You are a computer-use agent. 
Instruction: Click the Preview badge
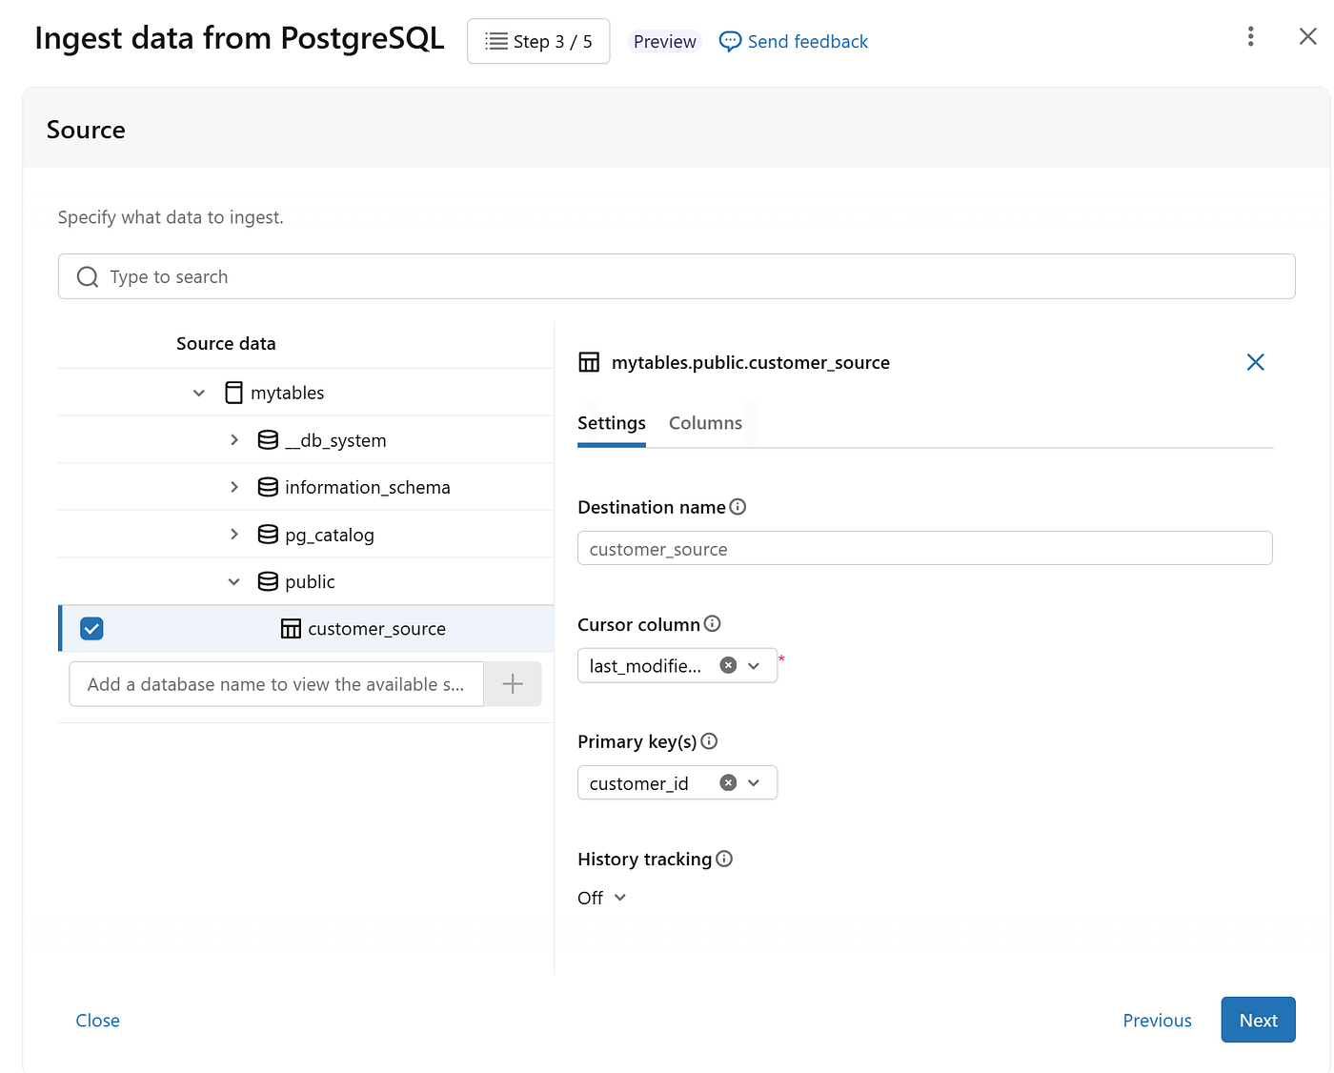point(665,42)
